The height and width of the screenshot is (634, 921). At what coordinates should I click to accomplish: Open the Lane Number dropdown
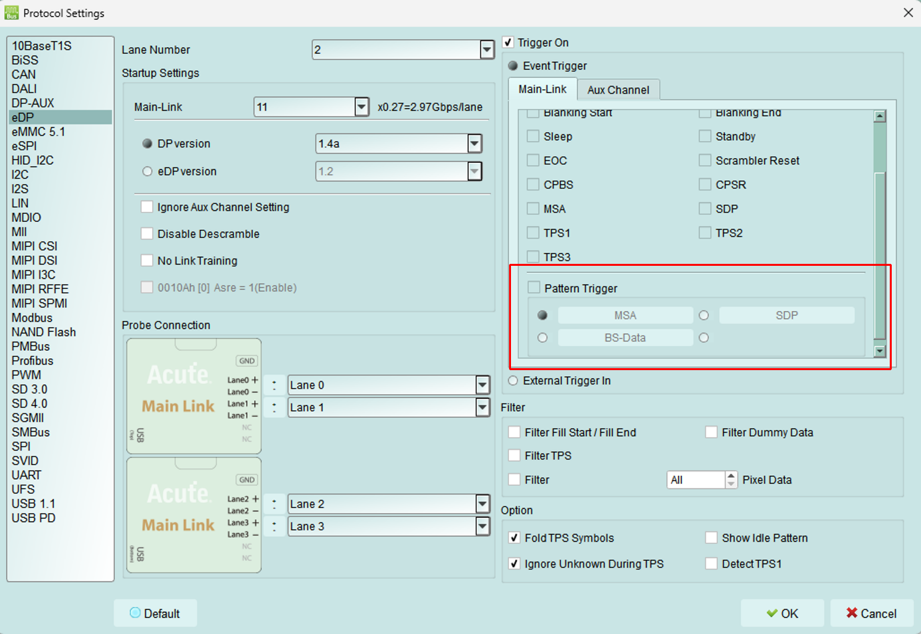[487, 50]
